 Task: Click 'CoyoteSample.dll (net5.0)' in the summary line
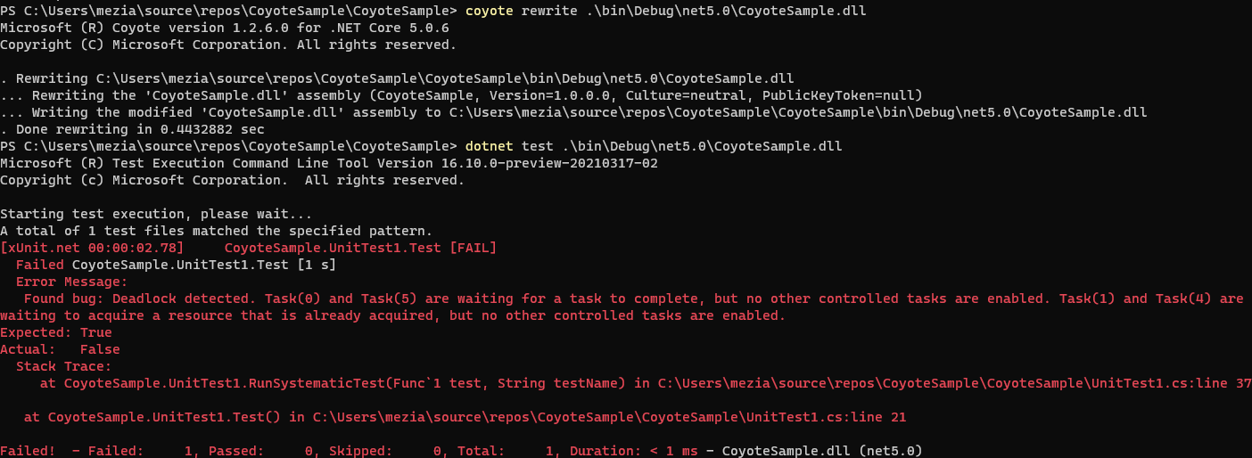tap(821, 451)
